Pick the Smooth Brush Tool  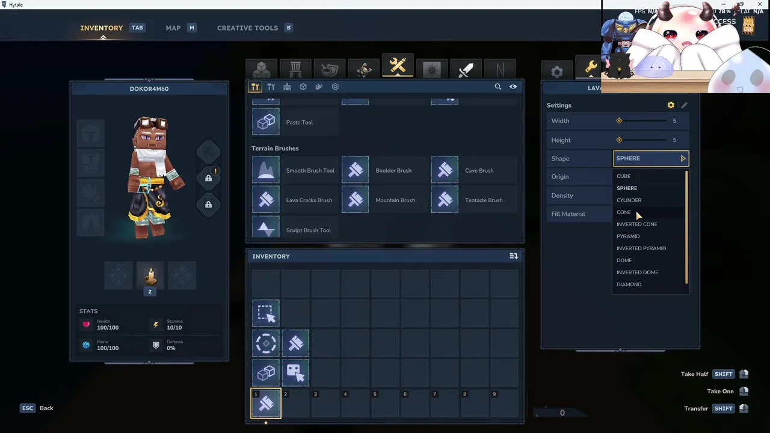point(295,170)
